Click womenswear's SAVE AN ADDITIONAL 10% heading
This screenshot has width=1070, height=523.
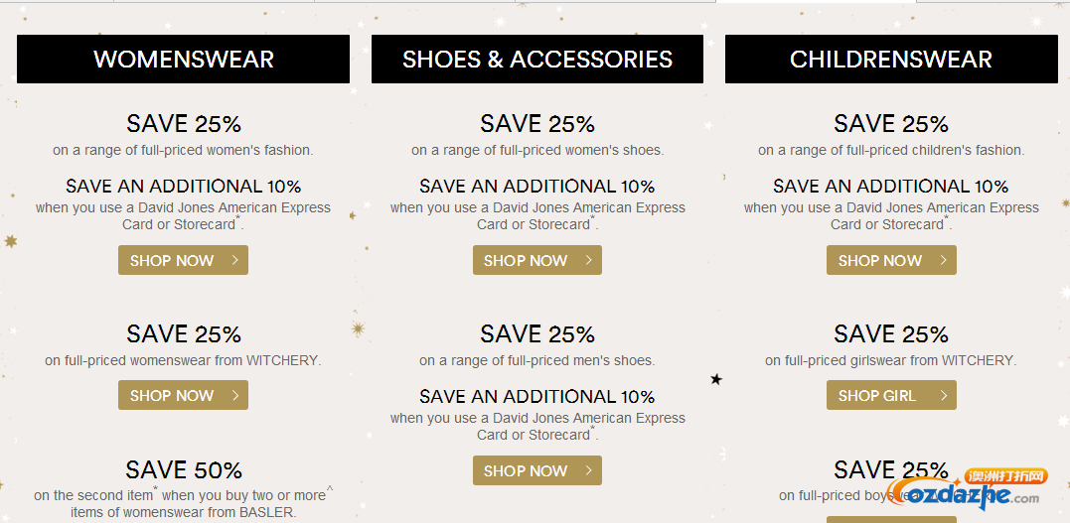click(184, 187)
